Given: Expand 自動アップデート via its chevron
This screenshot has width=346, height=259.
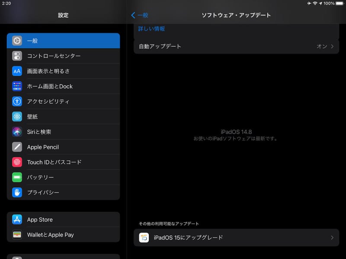Looking at the screenshot, I should point(332,46).
